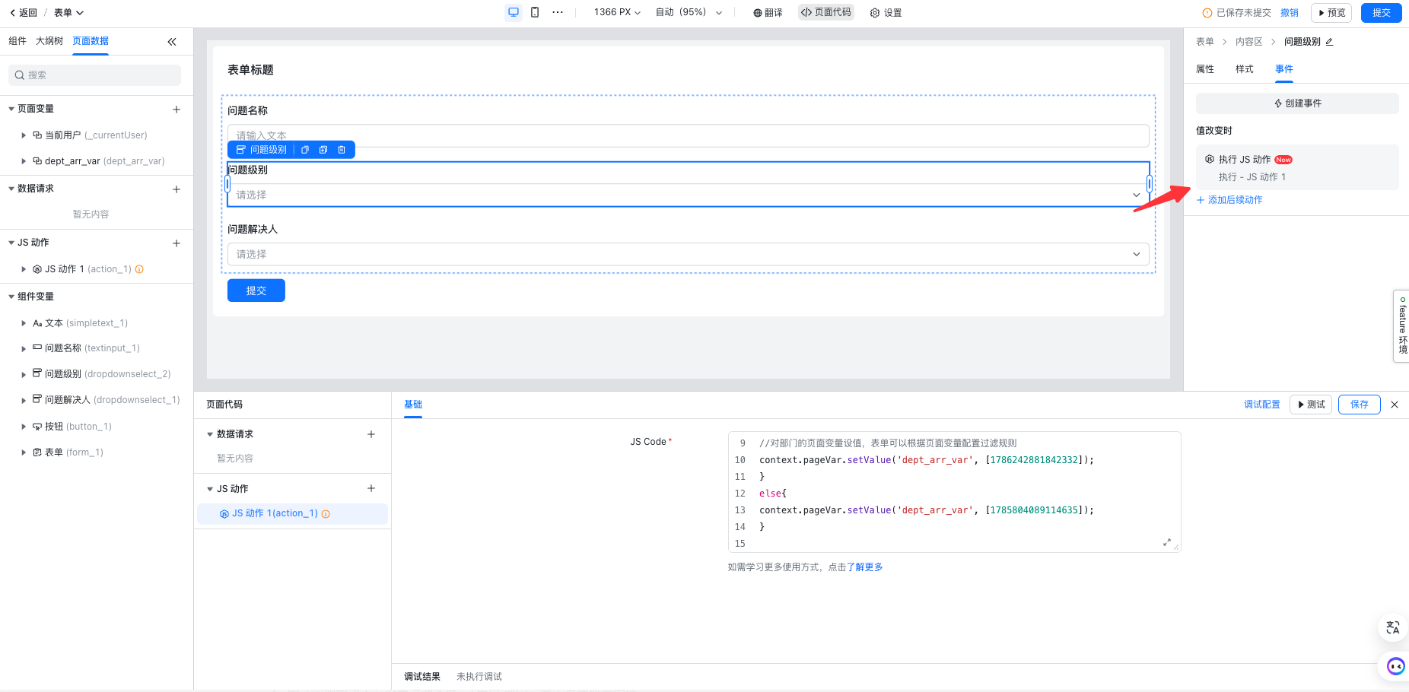Image resolution: width=1409 pixels, height=692 pixels.
Task: Open 调试配置 link
Action: (x=1262, y=405)
